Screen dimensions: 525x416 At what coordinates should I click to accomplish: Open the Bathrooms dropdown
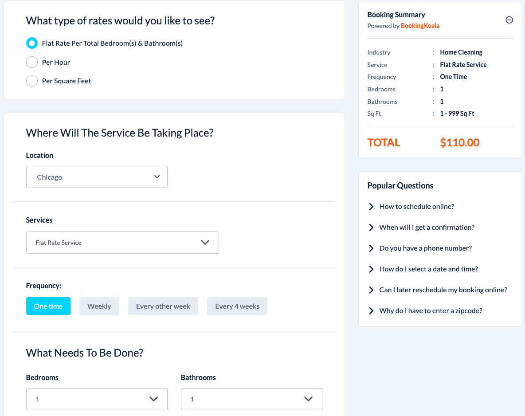(251, 399)
